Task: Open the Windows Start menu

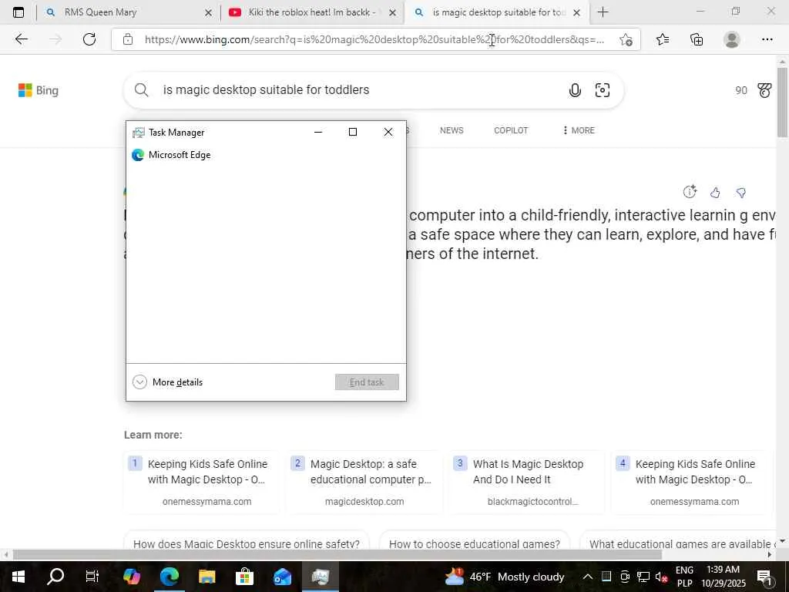Action: point(18,577)
